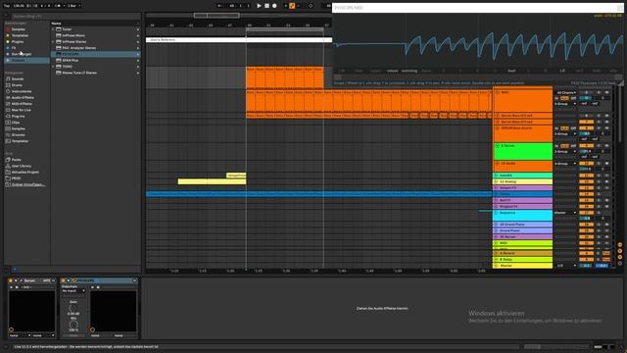Unfold the 3 Serum track arrow

(x=497, y=146)
